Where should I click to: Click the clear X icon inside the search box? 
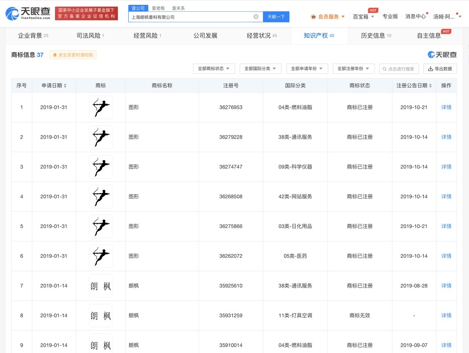pyautogui.click(x=256, y=16)
